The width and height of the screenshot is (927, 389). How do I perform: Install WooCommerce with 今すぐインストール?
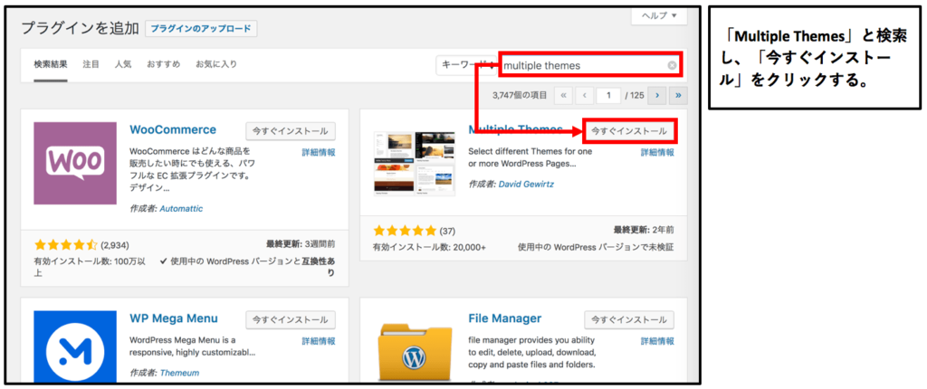291,131
